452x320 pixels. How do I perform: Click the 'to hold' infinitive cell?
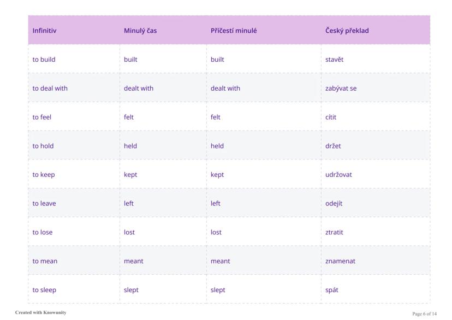(43, 146)
